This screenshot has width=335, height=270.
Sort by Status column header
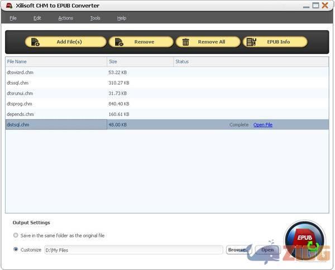click(251, 62)
